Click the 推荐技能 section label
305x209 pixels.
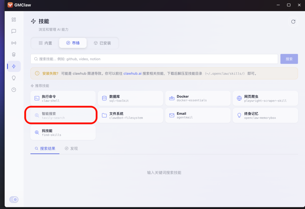tap(42, 86)
